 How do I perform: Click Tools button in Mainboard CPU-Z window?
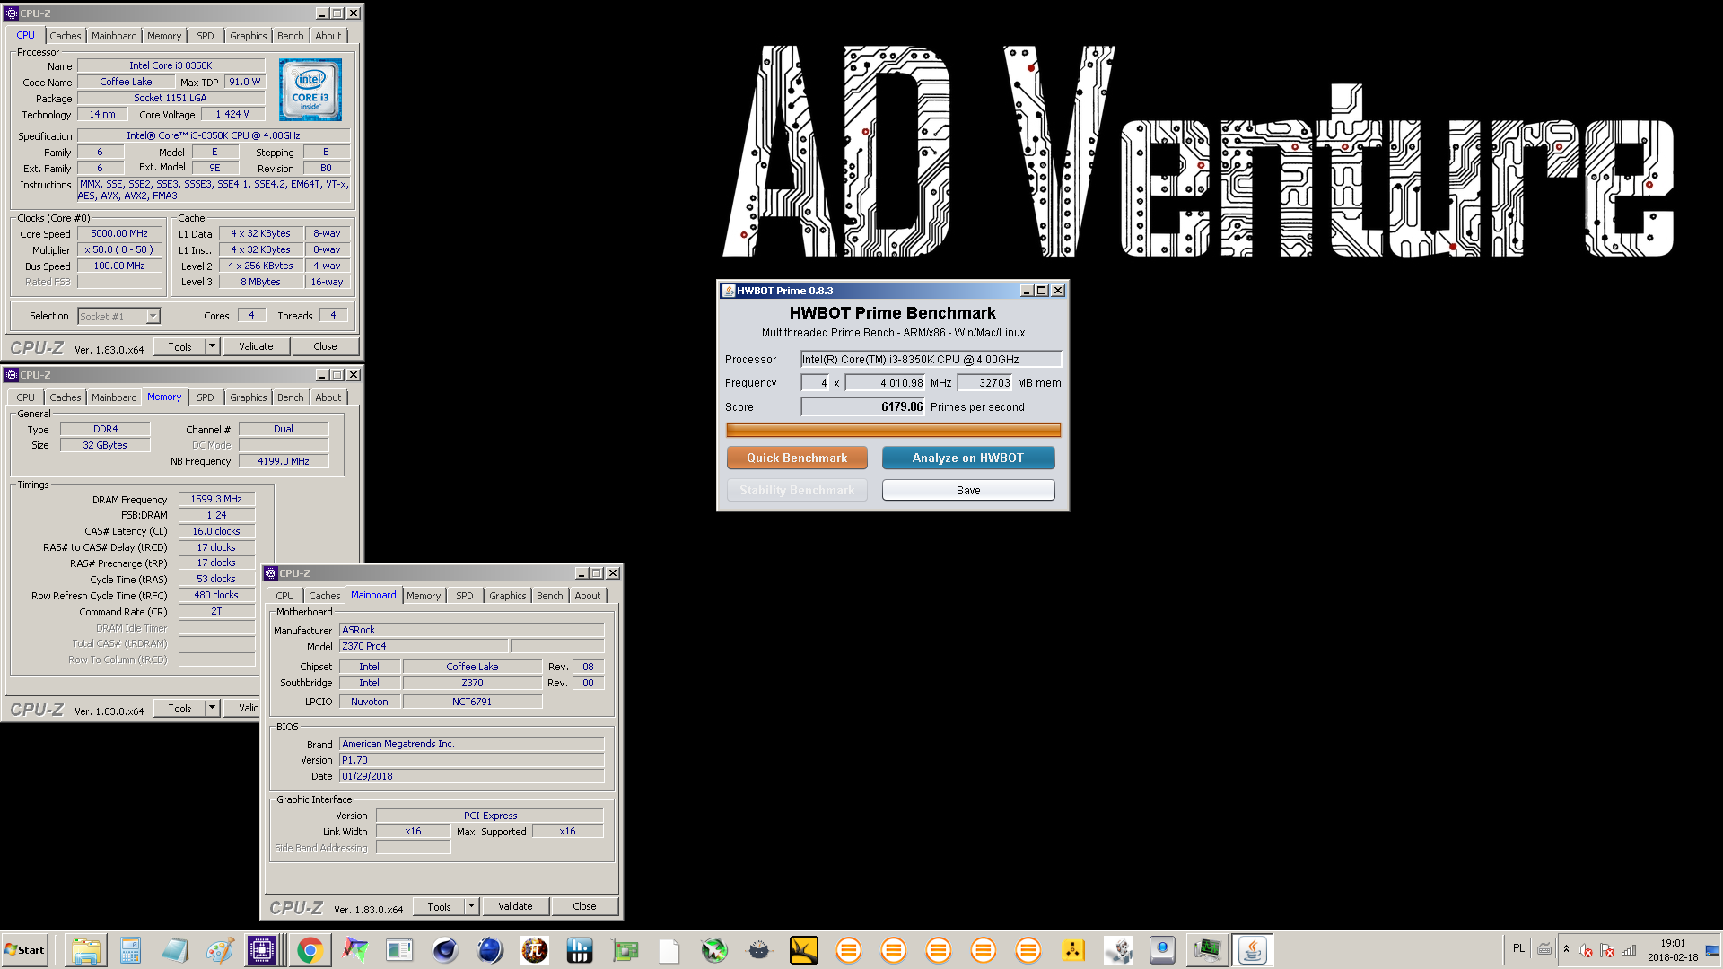[439, 906]
